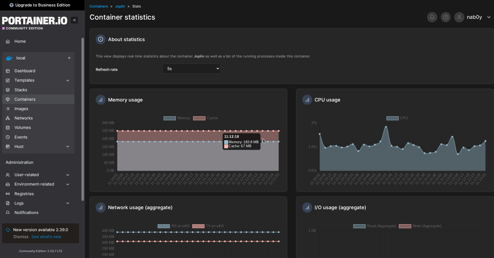Open the notifications bell icon in header
This screenshot has width=494, height=258.
tap(432, 17)
